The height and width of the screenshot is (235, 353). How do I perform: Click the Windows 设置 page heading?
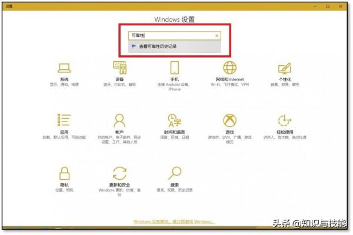click(175, 19)
